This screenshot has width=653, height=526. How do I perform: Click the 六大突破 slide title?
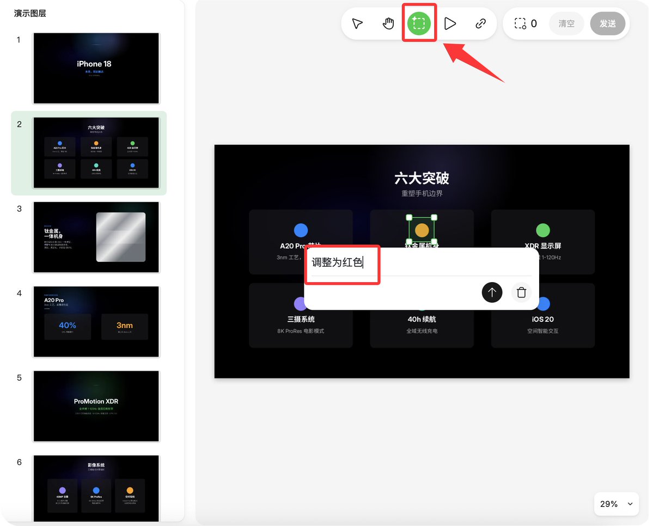click(422, 178)
